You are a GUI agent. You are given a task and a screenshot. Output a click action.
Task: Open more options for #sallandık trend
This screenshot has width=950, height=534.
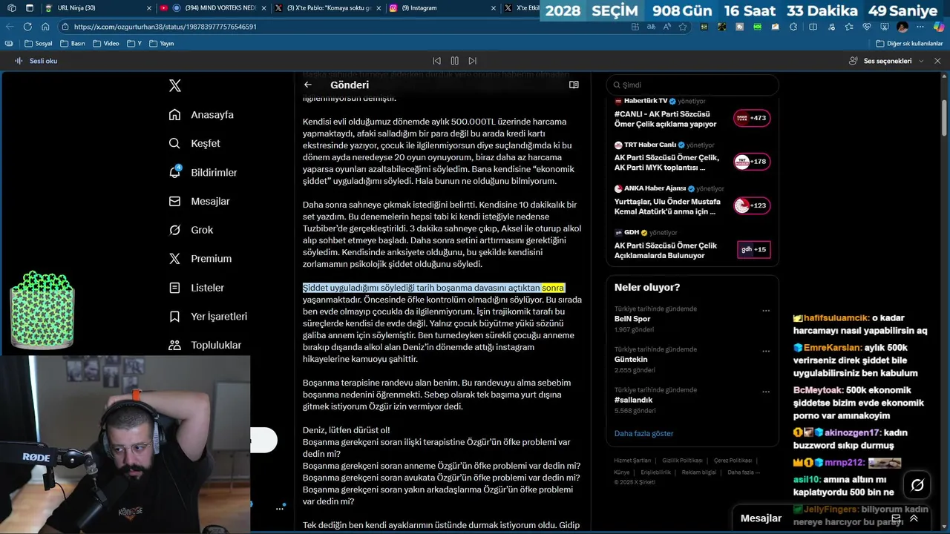point(766,392)
